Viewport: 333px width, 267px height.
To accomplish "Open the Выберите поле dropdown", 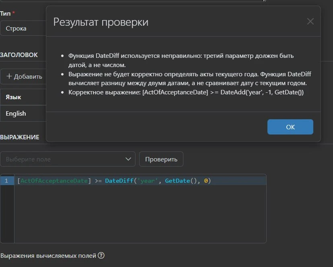I will click(x=68, y=159).
